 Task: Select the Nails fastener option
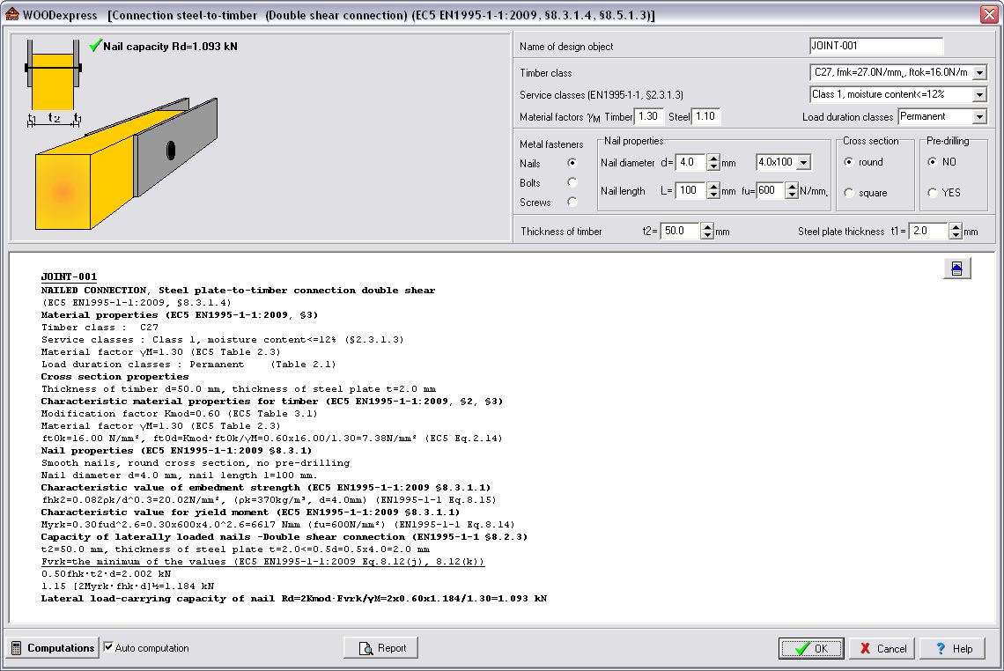click(x=572, y=163)
